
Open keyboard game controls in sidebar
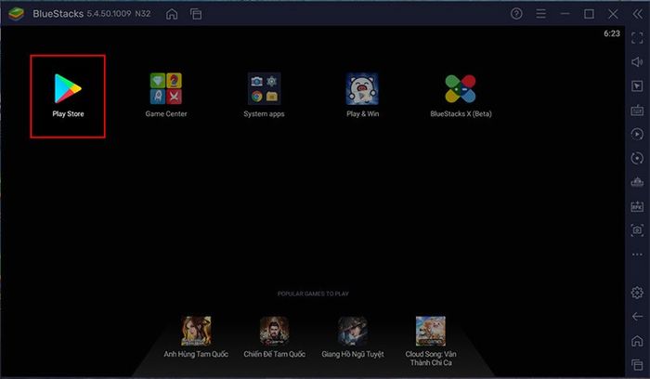637,111
